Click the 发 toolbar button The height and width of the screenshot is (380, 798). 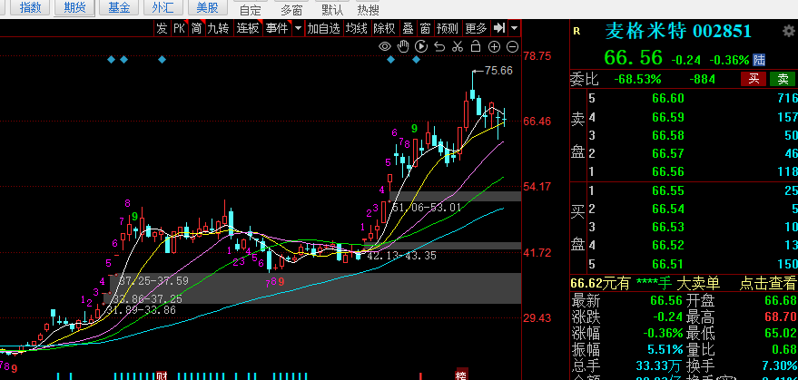(162, 28)
